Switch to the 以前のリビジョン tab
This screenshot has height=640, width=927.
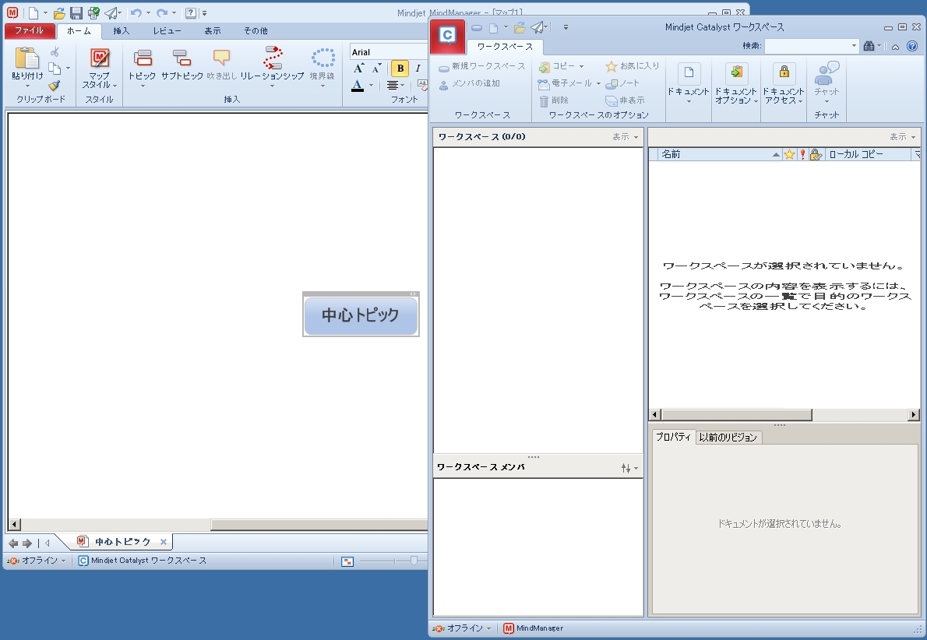click(728, 438)
